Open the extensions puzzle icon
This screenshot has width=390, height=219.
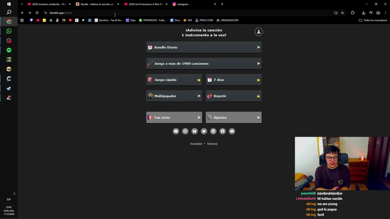(353, 13)
